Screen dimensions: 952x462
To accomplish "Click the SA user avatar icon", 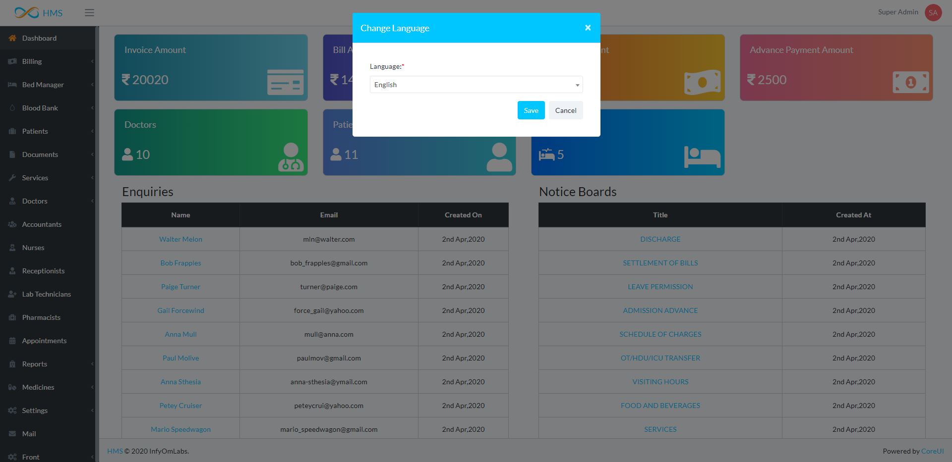I will coord(933,13).
